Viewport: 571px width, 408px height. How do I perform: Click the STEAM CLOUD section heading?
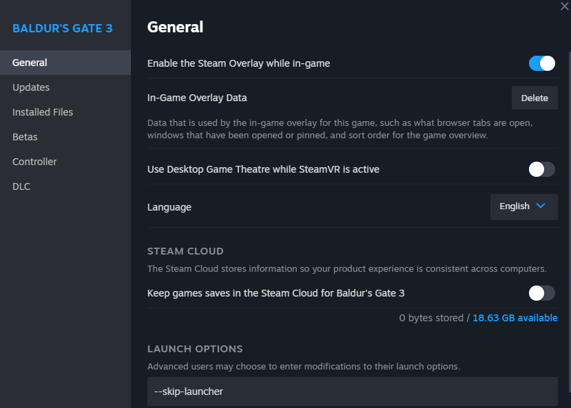point(185,251)
